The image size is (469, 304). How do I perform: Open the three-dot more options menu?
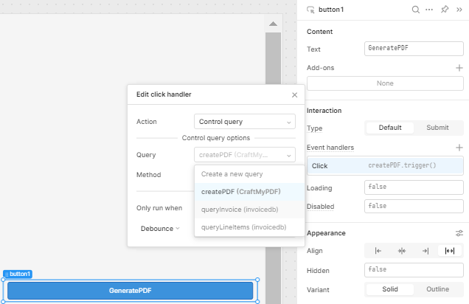click(429, 10)
